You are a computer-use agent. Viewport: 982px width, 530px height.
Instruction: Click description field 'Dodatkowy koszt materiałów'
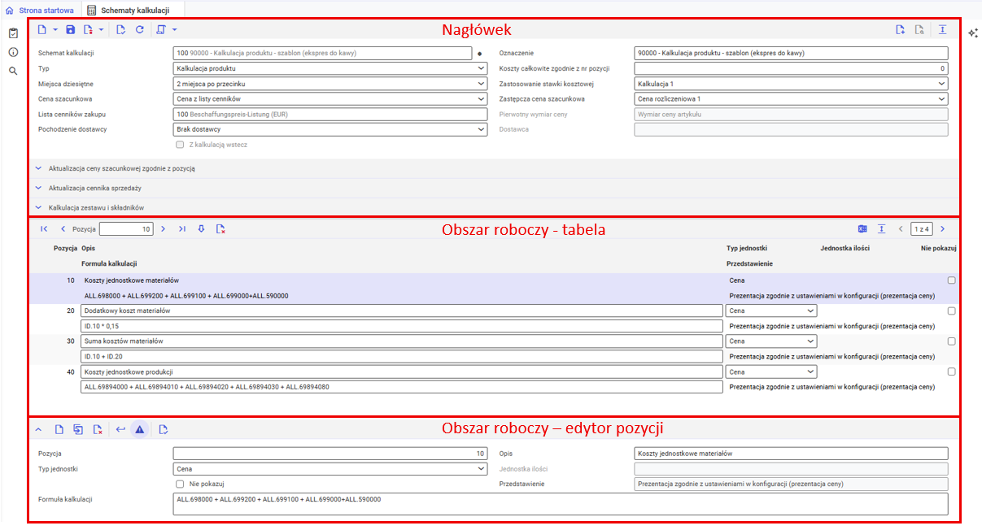point(402,311)
